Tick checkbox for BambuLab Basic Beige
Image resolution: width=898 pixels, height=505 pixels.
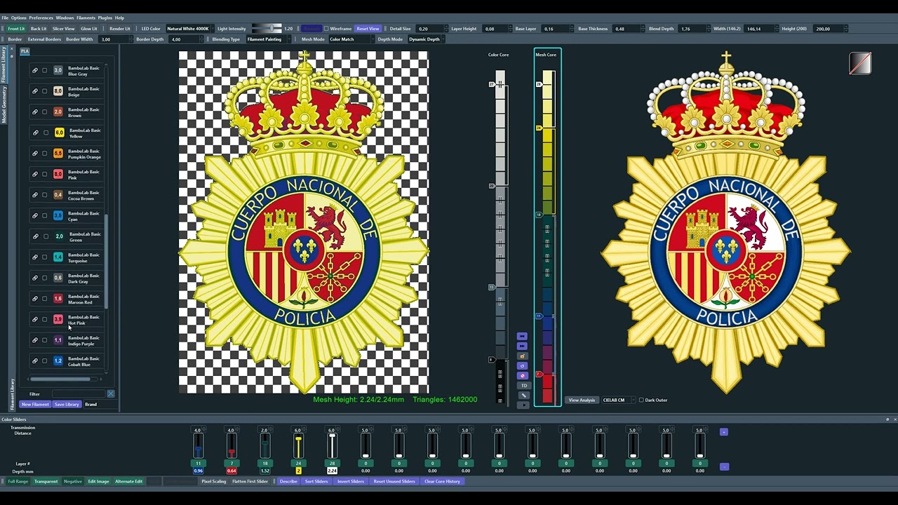pos(44,91)
